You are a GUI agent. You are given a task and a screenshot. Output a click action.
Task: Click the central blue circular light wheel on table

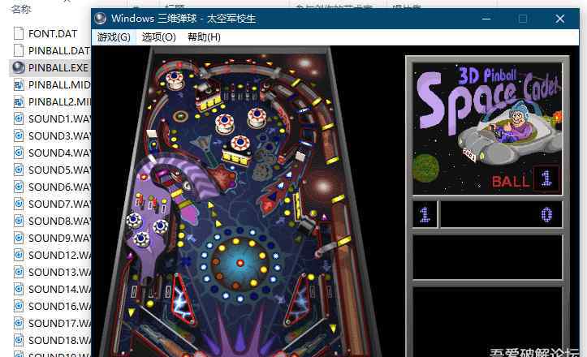240,263
